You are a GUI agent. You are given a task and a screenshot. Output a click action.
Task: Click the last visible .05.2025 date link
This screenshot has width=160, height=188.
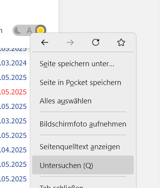(x=13, y=179)
